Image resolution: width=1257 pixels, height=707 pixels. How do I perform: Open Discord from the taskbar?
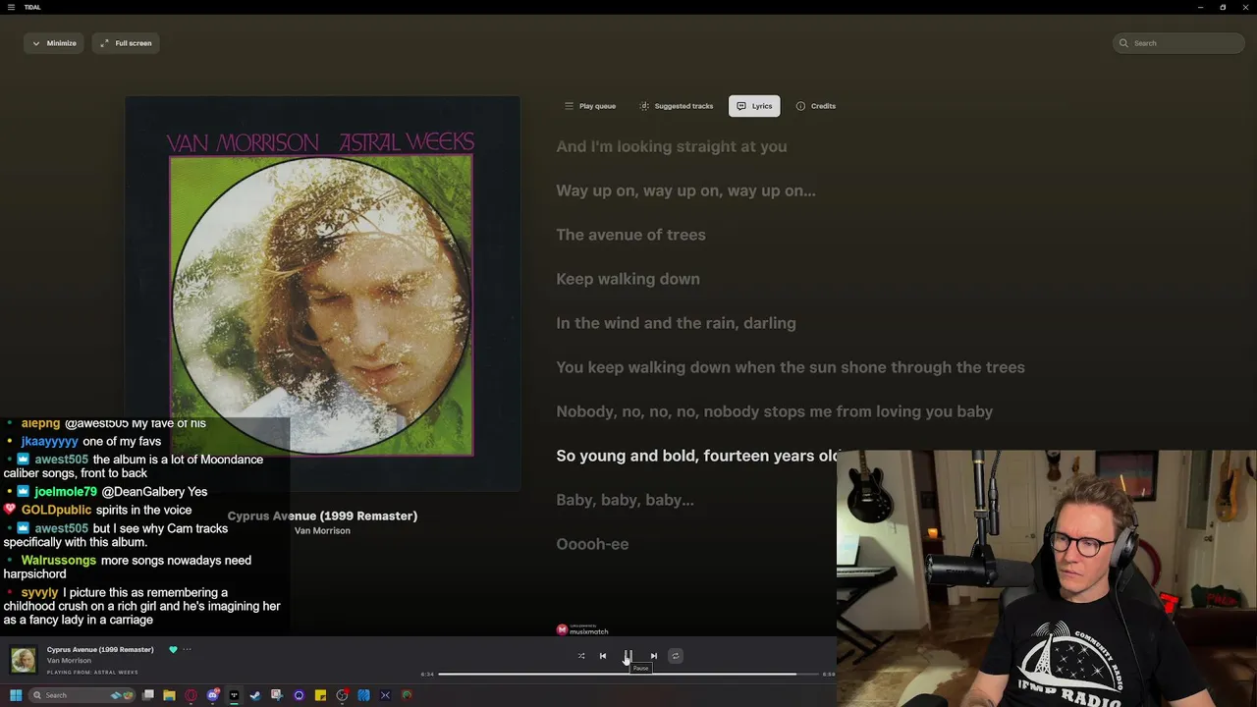click(x=213, y=695)
